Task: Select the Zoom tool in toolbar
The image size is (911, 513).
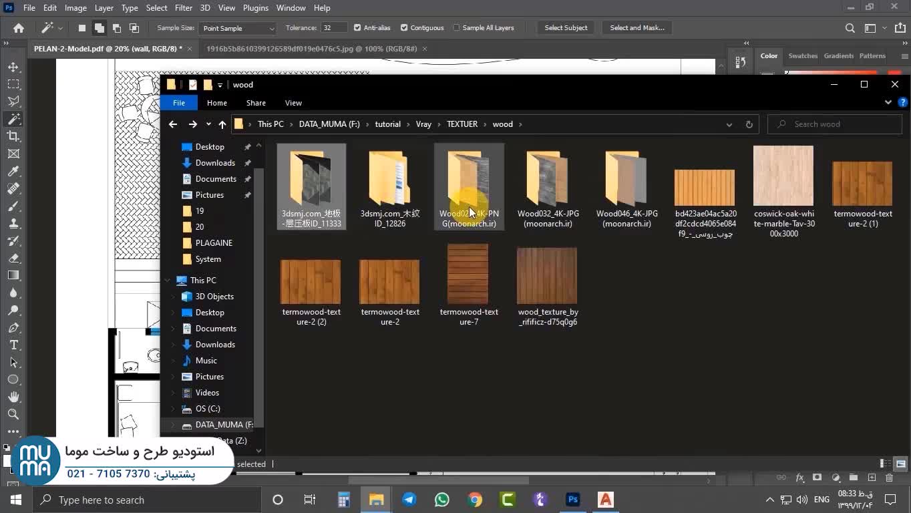Action: [x=13, y=414]
